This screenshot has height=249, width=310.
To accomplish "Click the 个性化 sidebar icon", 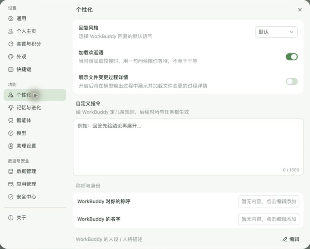I will tap(11, 95).
